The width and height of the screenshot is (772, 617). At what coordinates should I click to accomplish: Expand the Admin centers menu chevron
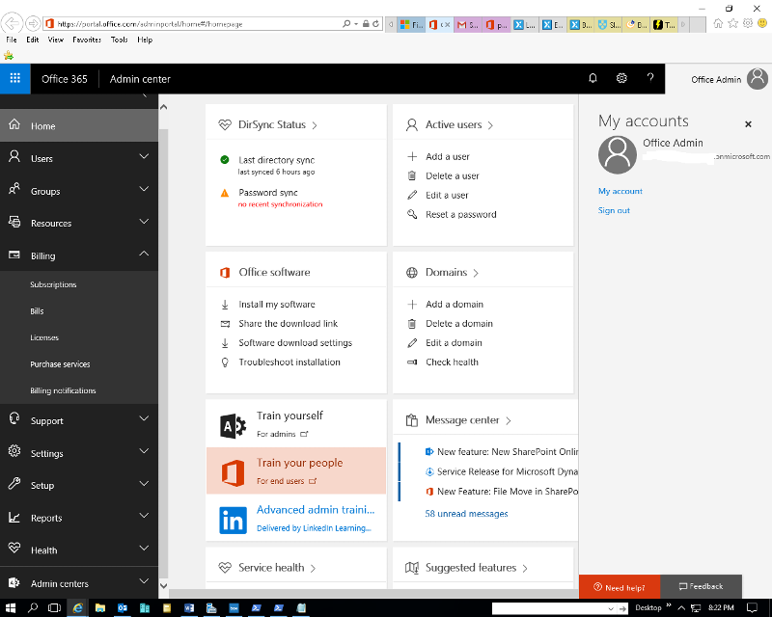click(x=144, y=581)
